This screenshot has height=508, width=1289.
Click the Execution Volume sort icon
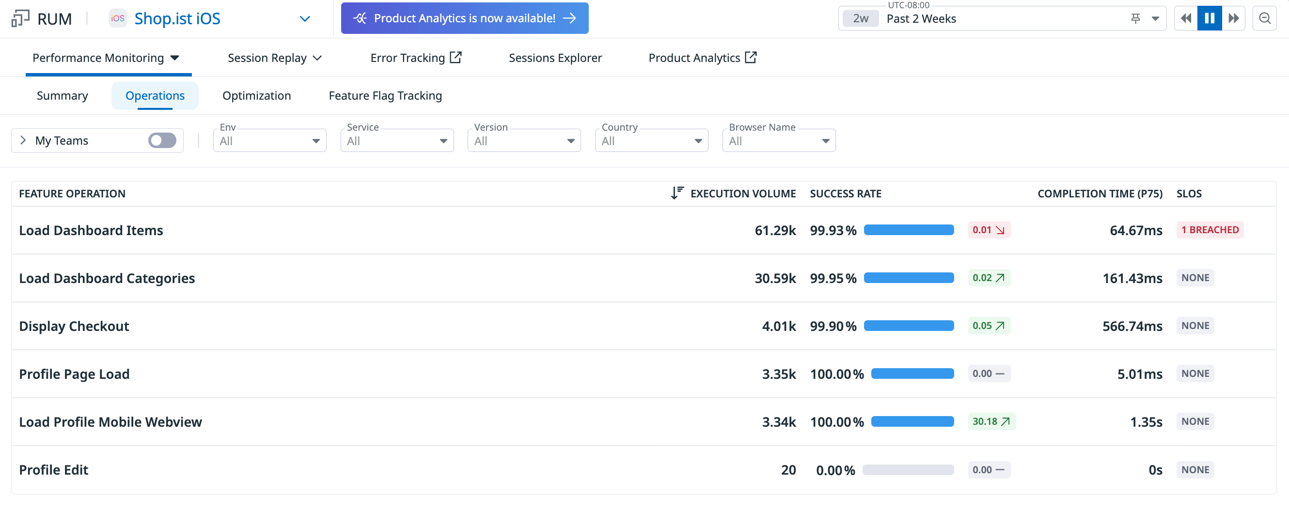[x=676, y=193]
